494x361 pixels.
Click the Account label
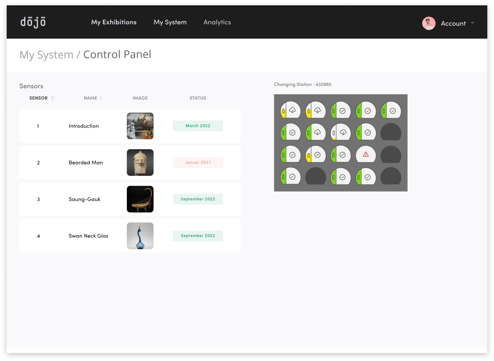click(x=453, y=23)
